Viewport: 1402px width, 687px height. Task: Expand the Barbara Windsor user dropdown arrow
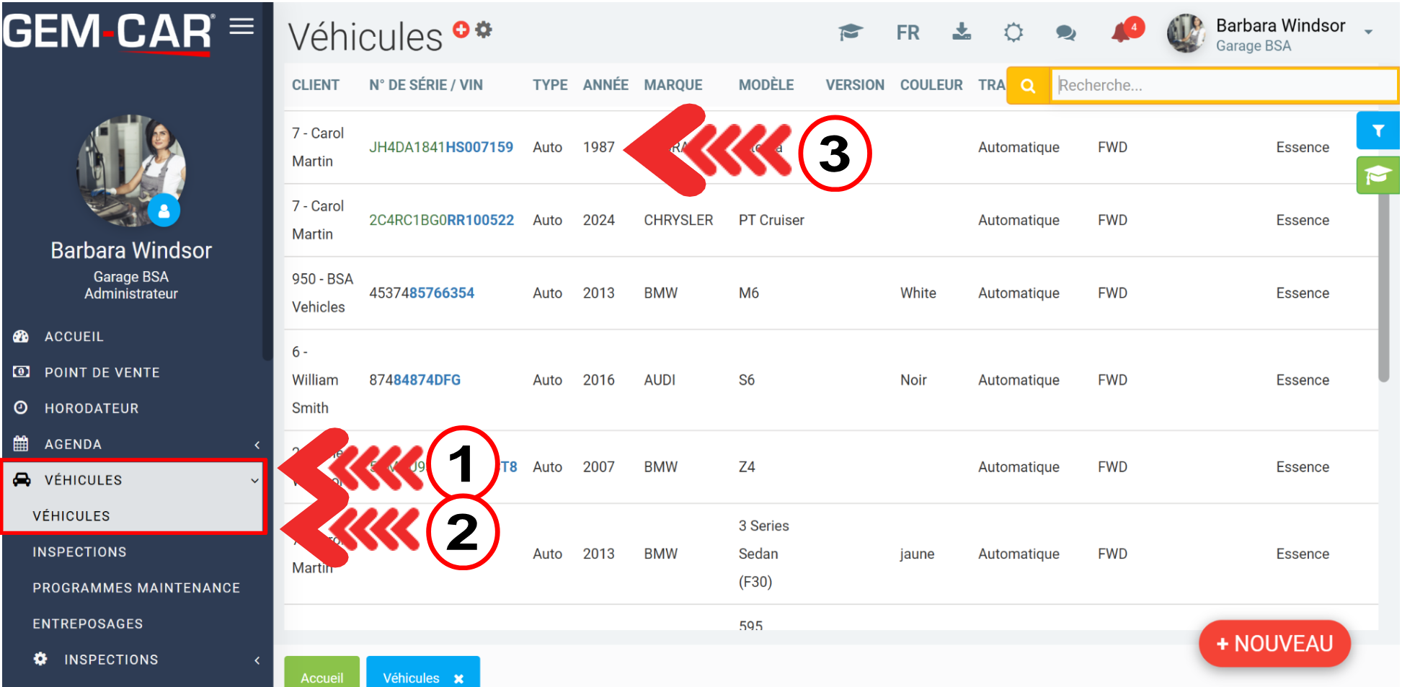pos(1368,32)
